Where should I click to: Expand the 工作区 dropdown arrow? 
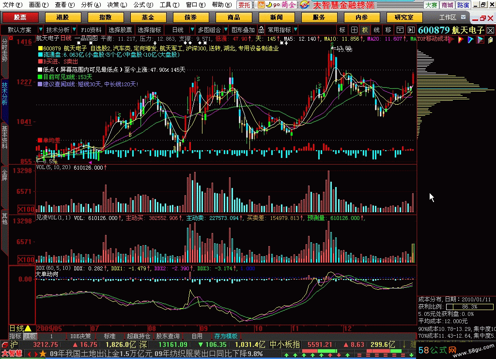(x=464, y=17)
